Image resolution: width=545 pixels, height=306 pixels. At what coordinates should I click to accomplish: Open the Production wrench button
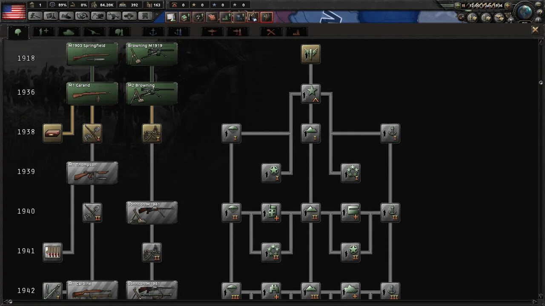(x=114, y=16)
